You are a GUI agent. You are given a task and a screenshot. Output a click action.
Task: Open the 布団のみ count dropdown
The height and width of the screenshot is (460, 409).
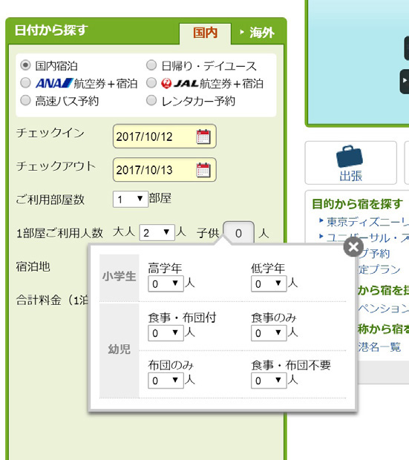tap(166, 380)
